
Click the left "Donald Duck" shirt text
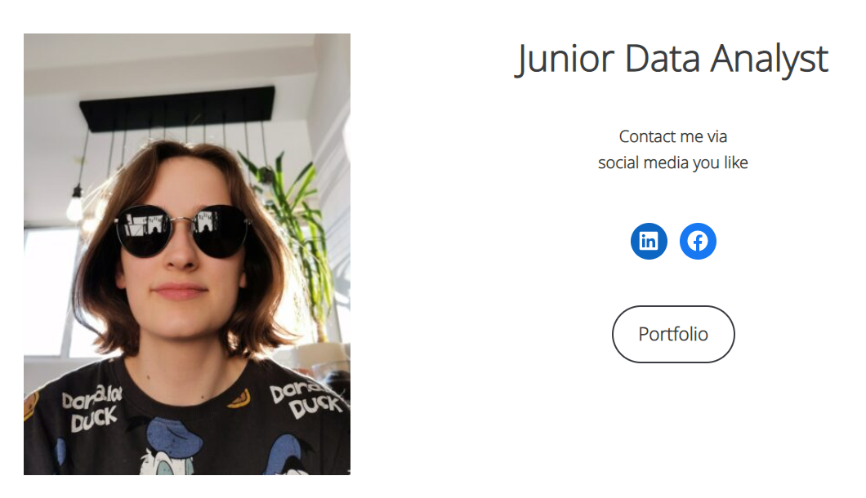click(92, 407)
